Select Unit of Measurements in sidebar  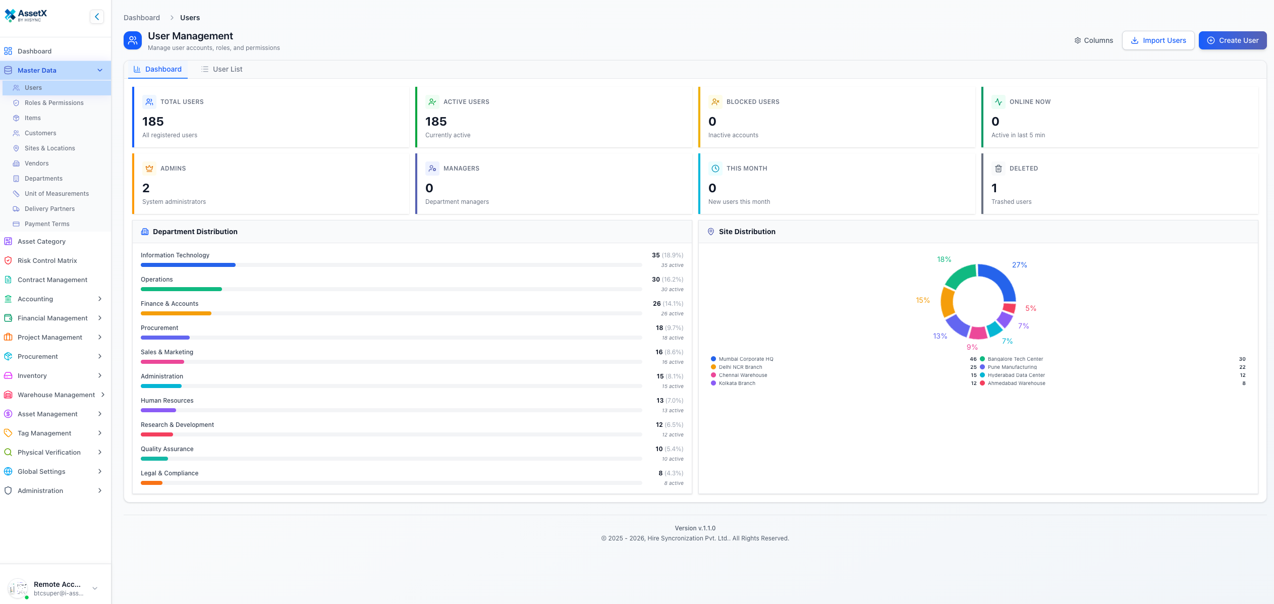point(57,193)
